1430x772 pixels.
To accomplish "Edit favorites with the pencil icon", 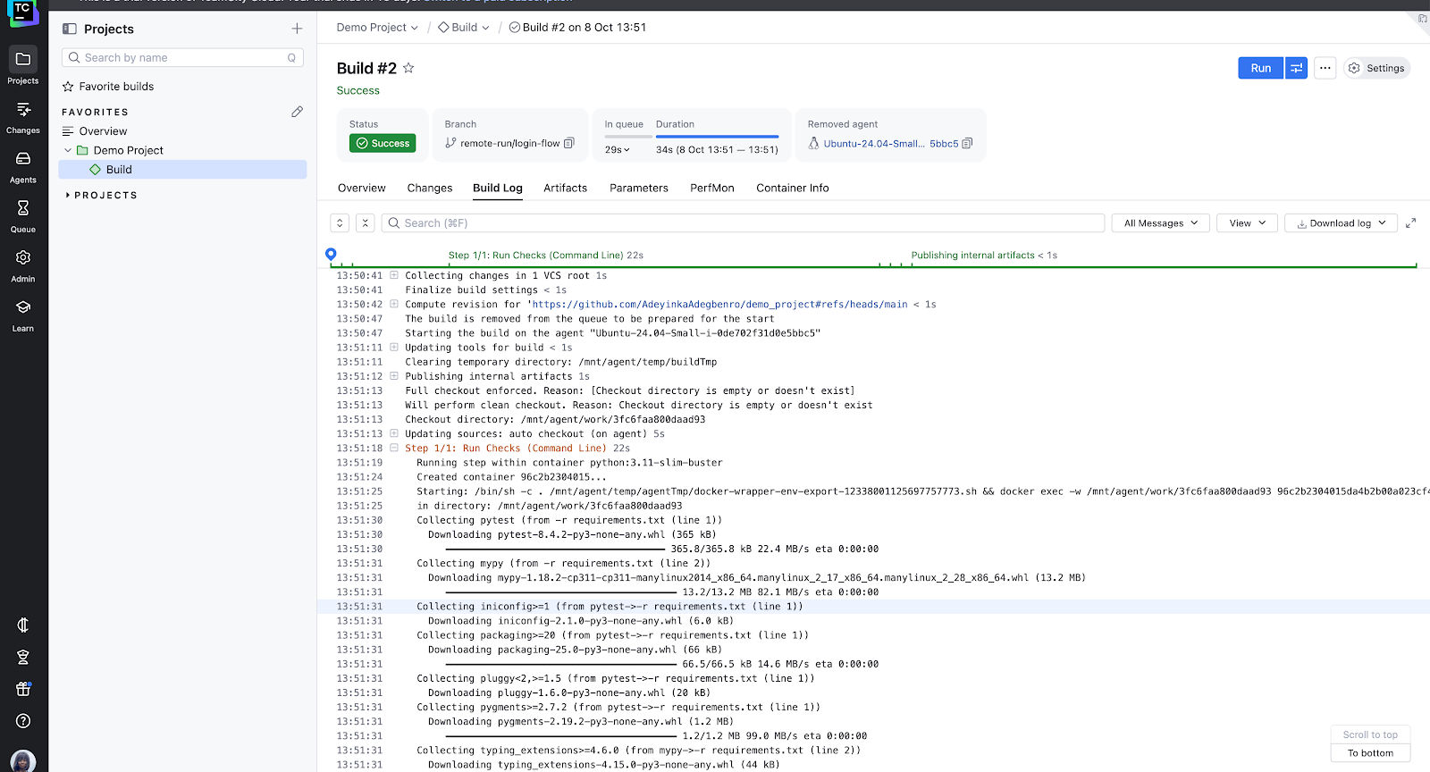I will (x=297, y=112).
